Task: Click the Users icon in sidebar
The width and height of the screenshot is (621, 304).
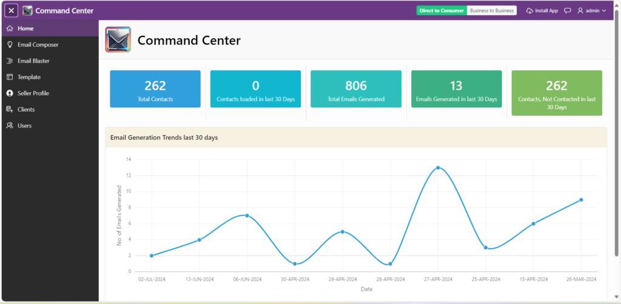Action: [x=10, y=126]
